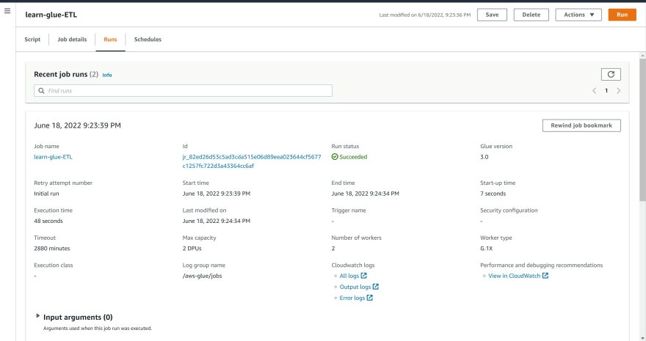Click End time value June 18, 2022 9:24:34 PM

[x=365, y=194]
